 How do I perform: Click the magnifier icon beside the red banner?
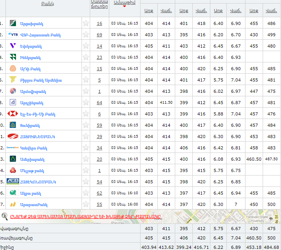click(4, 216)
